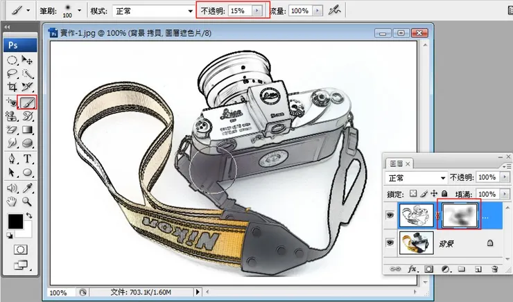Viewport: 513px width, 302px height.
Task: Select the Magic Wand tool
Action: coord(28,73)
